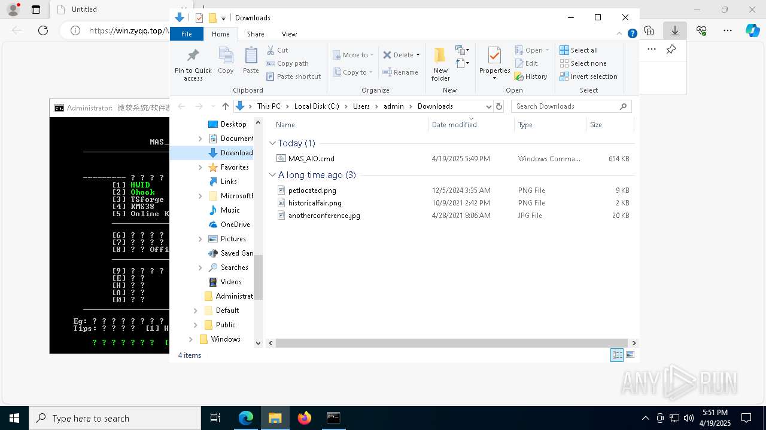The height and width of the screenshot is (430, 766).
Task: Collapse A long time ago group
Action: 272,175
